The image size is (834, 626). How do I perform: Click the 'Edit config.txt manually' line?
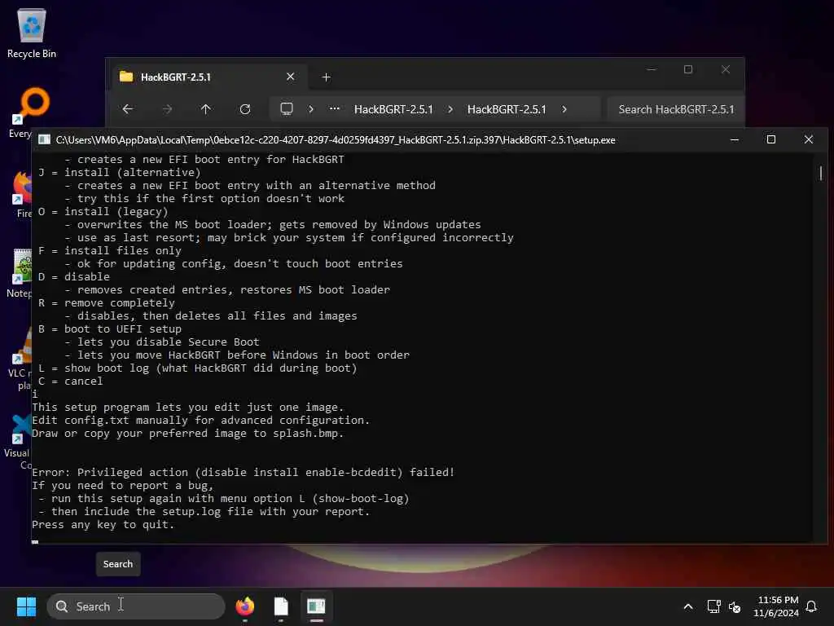[x=200, y=420]
